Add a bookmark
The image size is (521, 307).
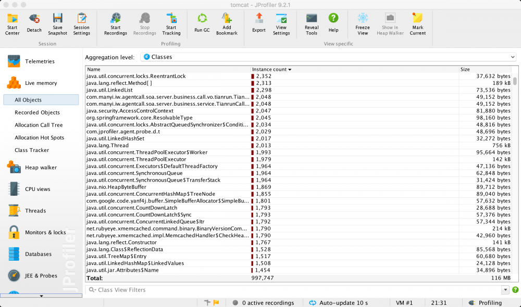[227, 24]
